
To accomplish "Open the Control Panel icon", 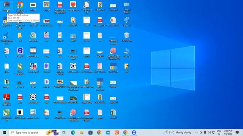I will point(126,8).
